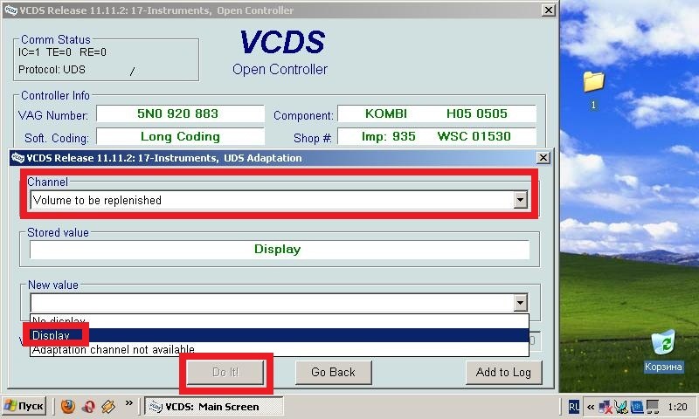Open the Channel dropdown arrow
The width and height of the screenshot is (699, 419).
point(520,200)
